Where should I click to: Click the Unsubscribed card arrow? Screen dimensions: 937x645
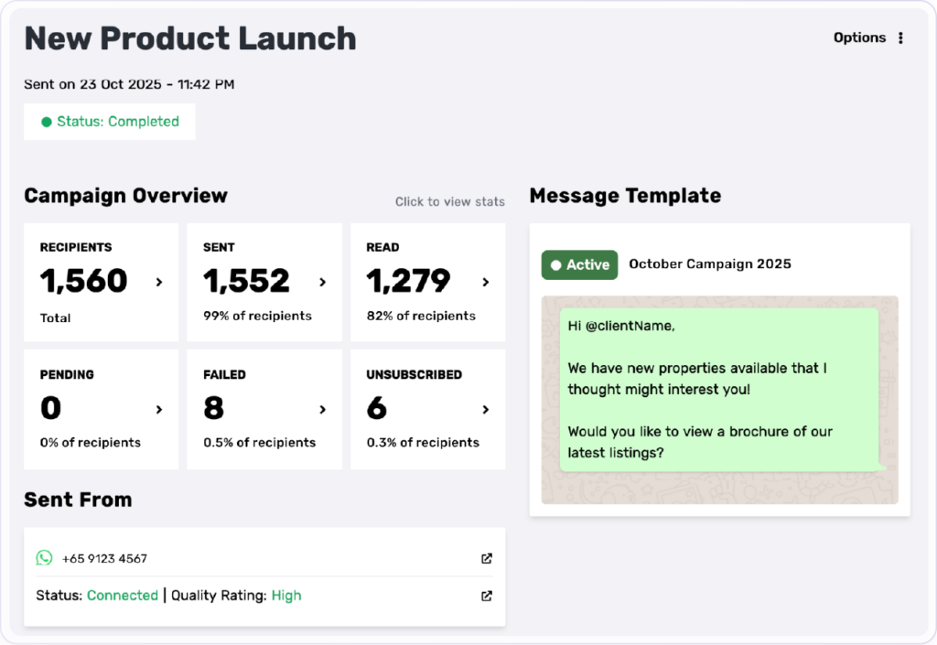486,409
